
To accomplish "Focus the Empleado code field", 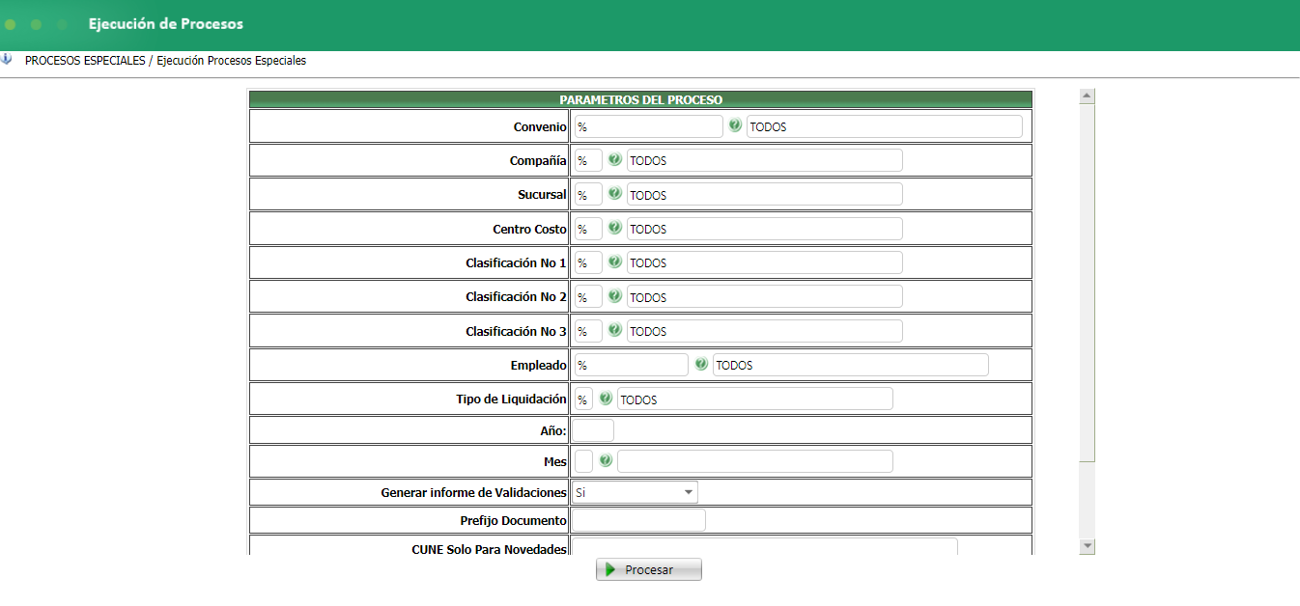I will tap(632, 365).
